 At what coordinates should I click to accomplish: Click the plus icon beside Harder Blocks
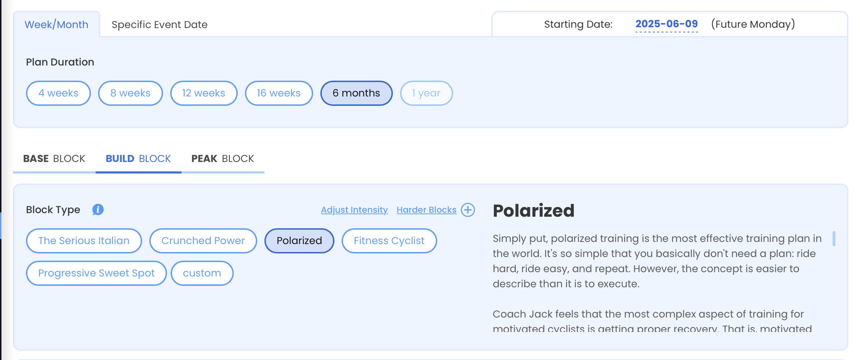pyautogui.click(x=468, y=210)
